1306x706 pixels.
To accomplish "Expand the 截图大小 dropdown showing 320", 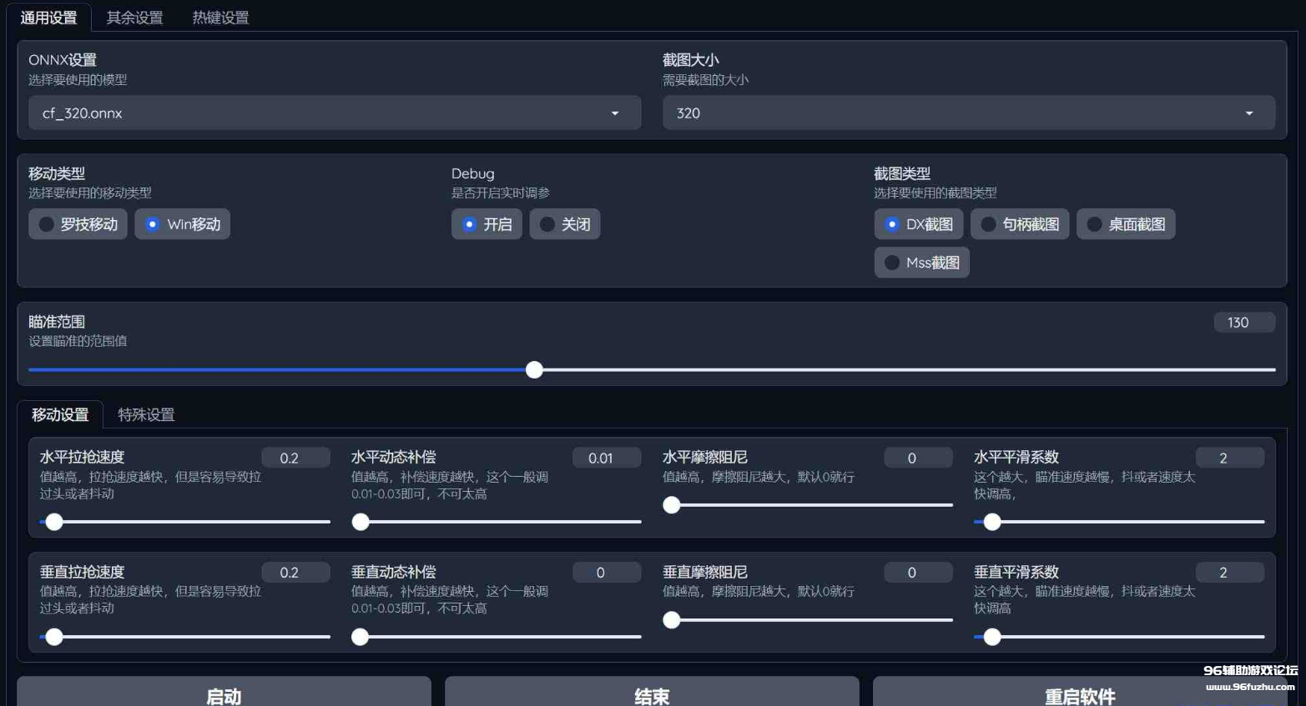I will tap(968, 113).
